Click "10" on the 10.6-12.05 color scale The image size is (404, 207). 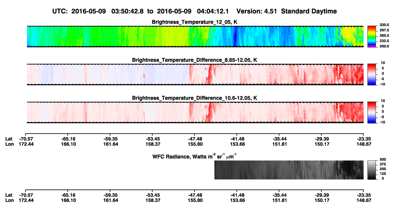pyautogui.click(x=383, y=101)
